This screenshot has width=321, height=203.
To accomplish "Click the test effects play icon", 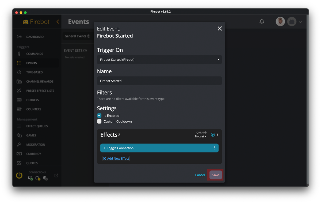I will point(213,135).
